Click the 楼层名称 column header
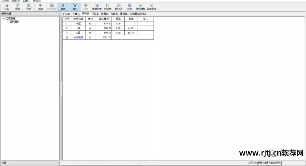The image size is (306, 166). pos(78,19)
